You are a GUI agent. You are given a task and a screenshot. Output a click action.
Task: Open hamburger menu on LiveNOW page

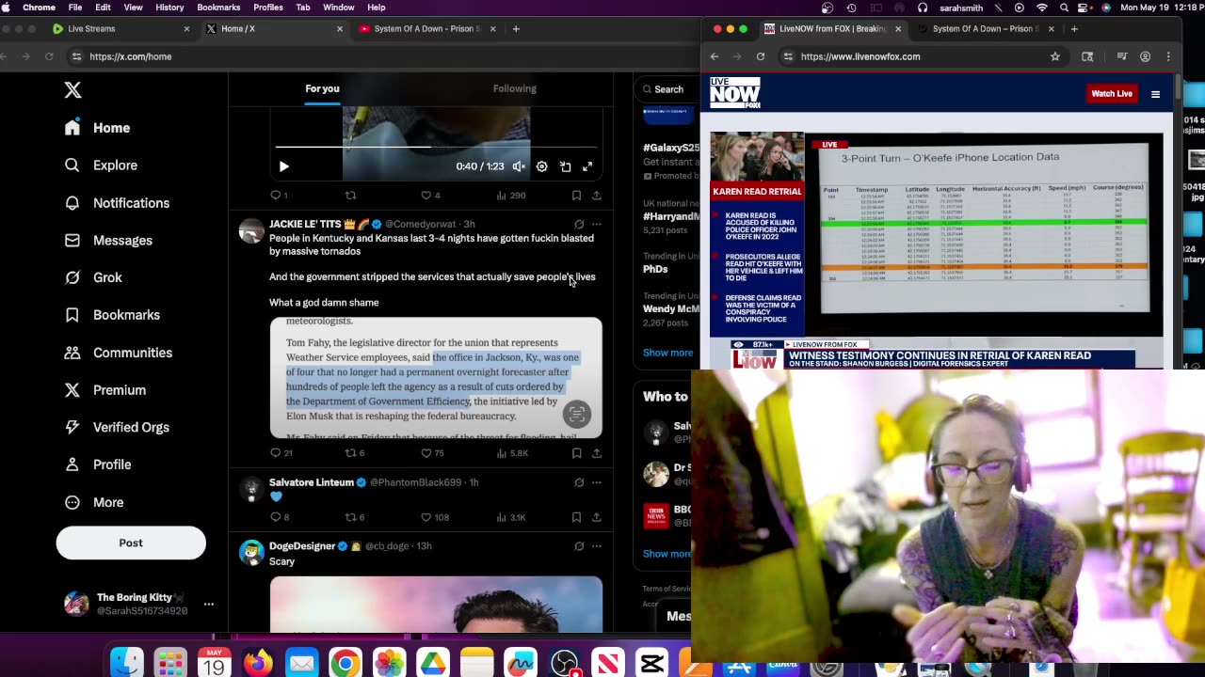(1155, 94)
